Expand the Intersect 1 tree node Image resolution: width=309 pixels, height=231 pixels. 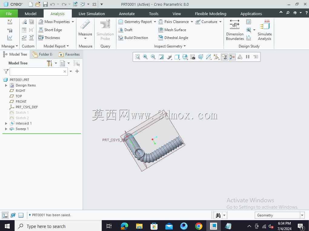pos(6,123)
